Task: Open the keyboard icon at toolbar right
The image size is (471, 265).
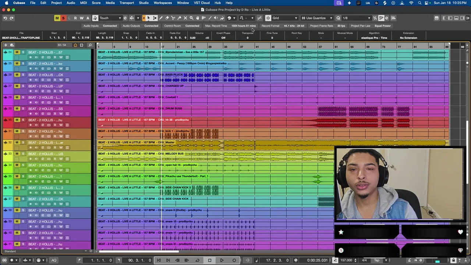Action: 436,18
